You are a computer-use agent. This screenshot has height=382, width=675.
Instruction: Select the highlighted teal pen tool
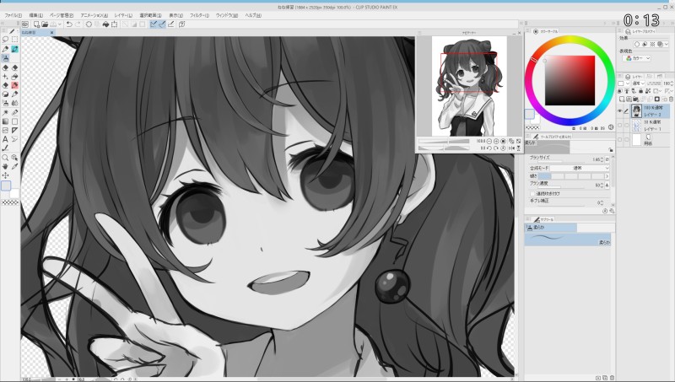tap(14, 49)
